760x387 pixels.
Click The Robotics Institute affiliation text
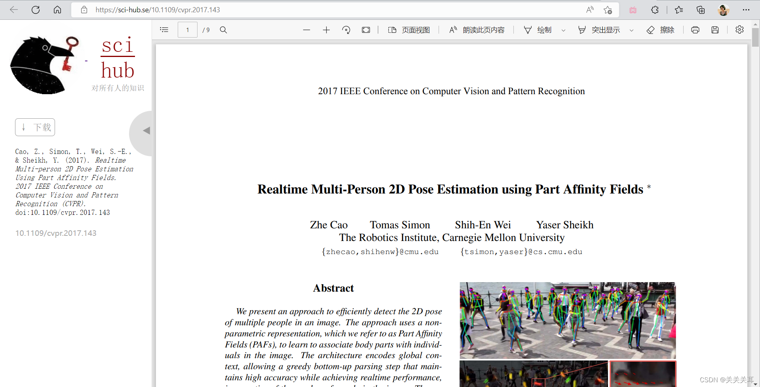(x=452, y=237)
